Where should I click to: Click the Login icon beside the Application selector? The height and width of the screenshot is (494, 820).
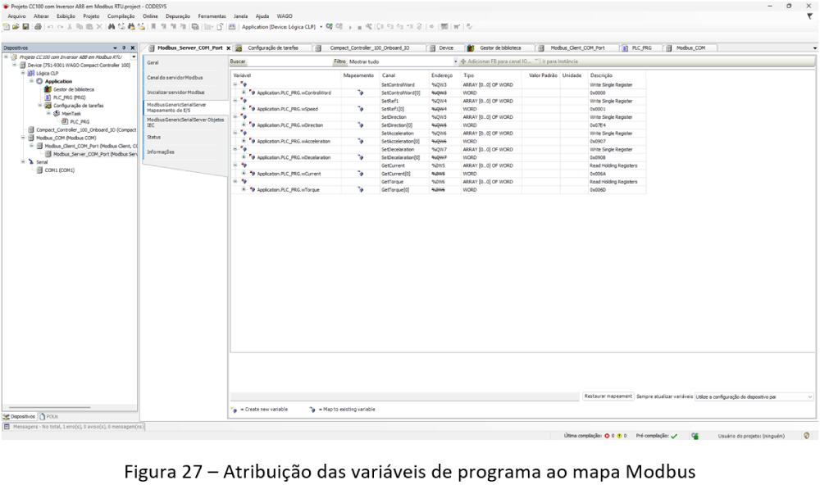click(328, 26)
